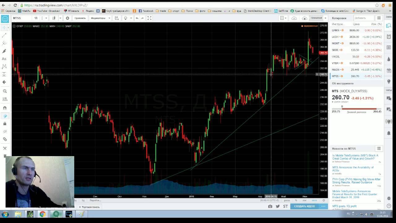Toggle the лог scale at chart bottom
The height and width of the screenshot is (223, 396).
click(304, 200)
